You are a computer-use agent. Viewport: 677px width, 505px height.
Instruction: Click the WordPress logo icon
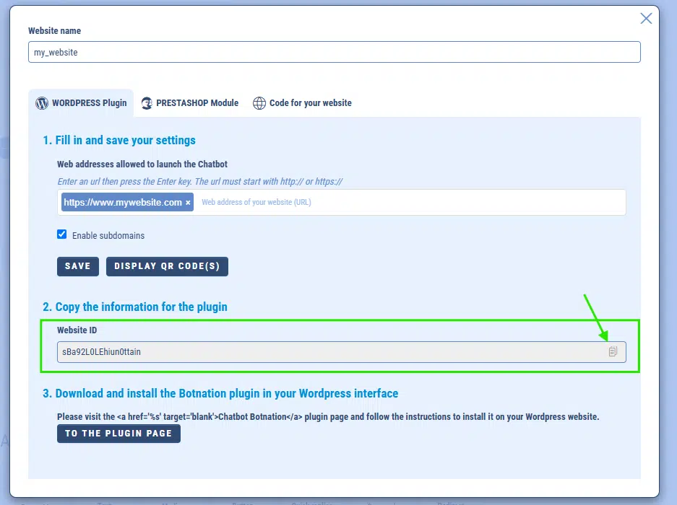point(42,103)
